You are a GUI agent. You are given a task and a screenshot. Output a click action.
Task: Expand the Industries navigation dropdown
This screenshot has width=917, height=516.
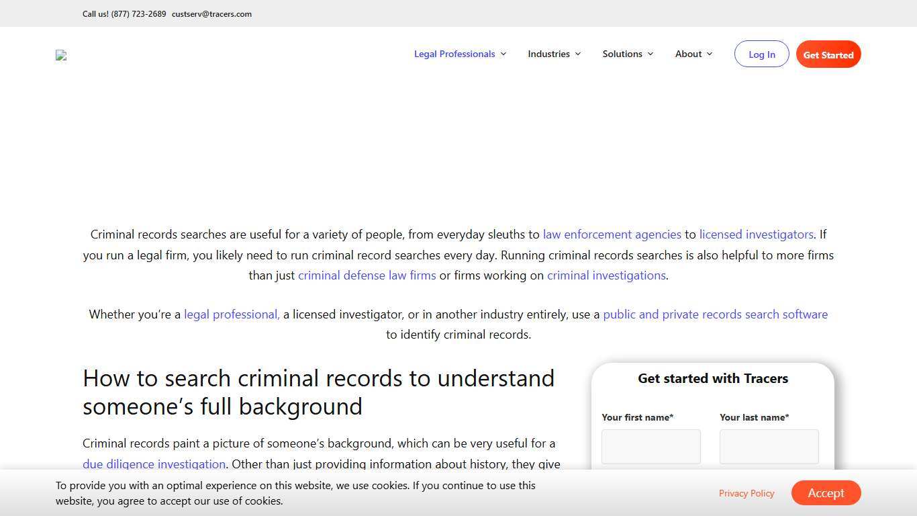coord(549,54)
